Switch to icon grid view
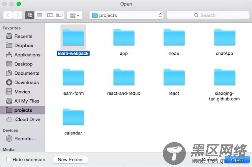The image size is (252, 167). (30, 15)
